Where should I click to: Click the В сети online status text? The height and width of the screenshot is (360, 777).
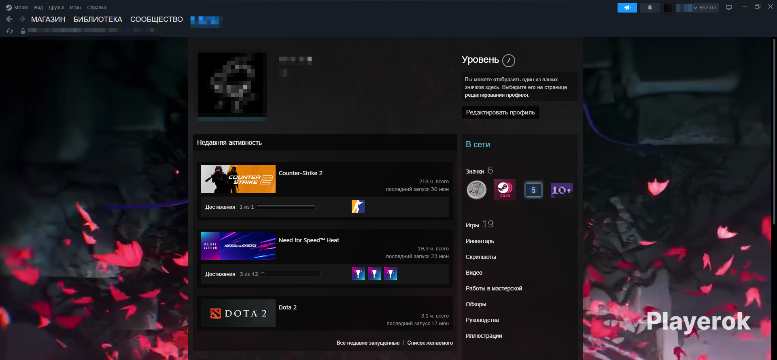(x=478, y=144)
